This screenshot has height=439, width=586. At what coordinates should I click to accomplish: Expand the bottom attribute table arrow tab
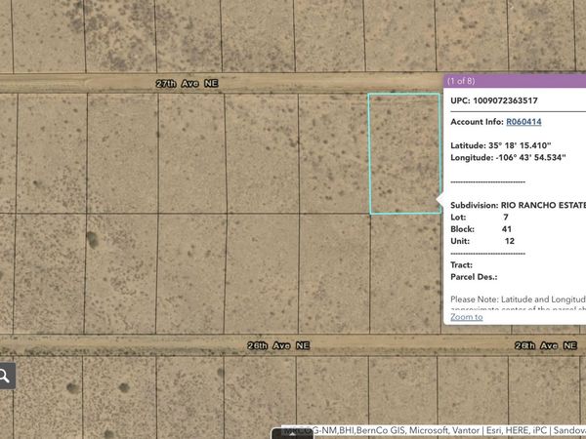292,434
